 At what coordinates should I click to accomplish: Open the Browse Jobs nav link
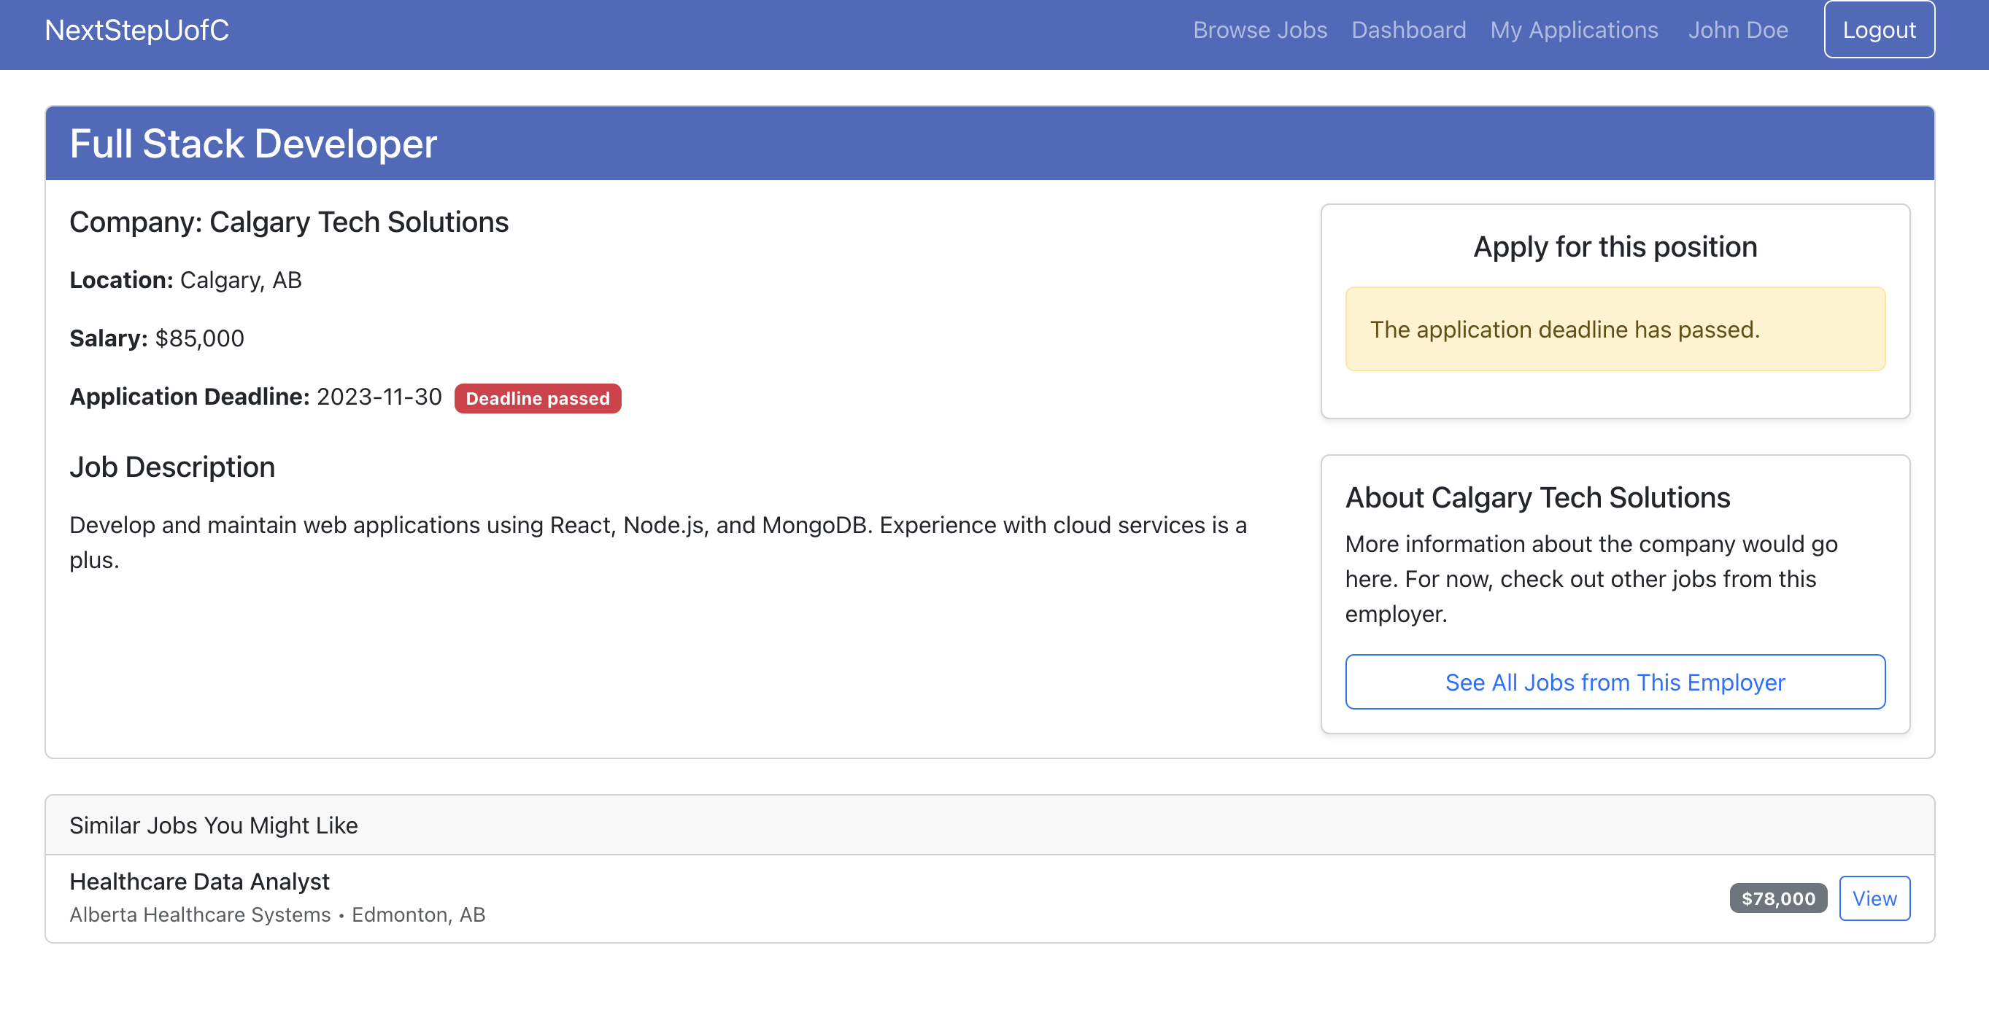pos(1259,30)
